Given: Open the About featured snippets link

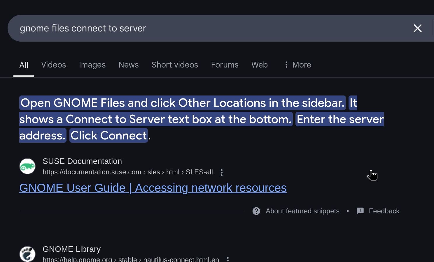Looking at the screenshot, I should (302, 211).
